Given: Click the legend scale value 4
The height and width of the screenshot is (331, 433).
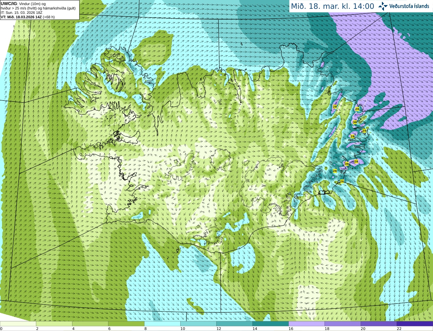Looking at the screenshot, I should pyautogui.click(x=73, y=329).
